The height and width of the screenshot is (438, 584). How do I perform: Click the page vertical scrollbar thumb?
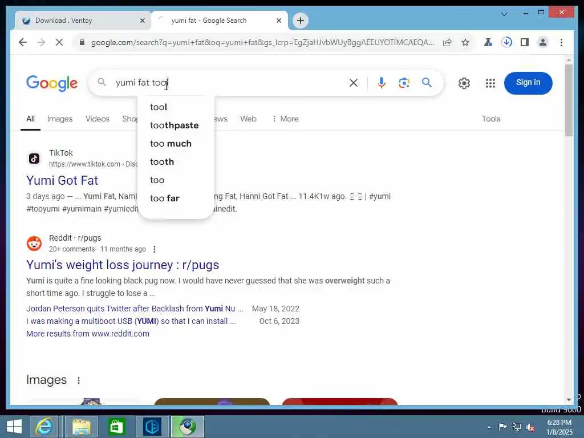[x=569, y=100]
